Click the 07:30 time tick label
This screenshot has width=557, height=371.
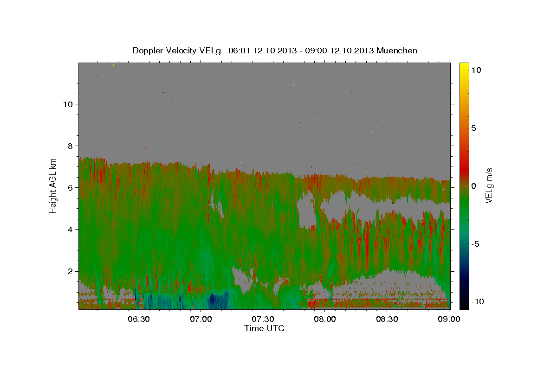pyautogui.click(x=263, y=319)
